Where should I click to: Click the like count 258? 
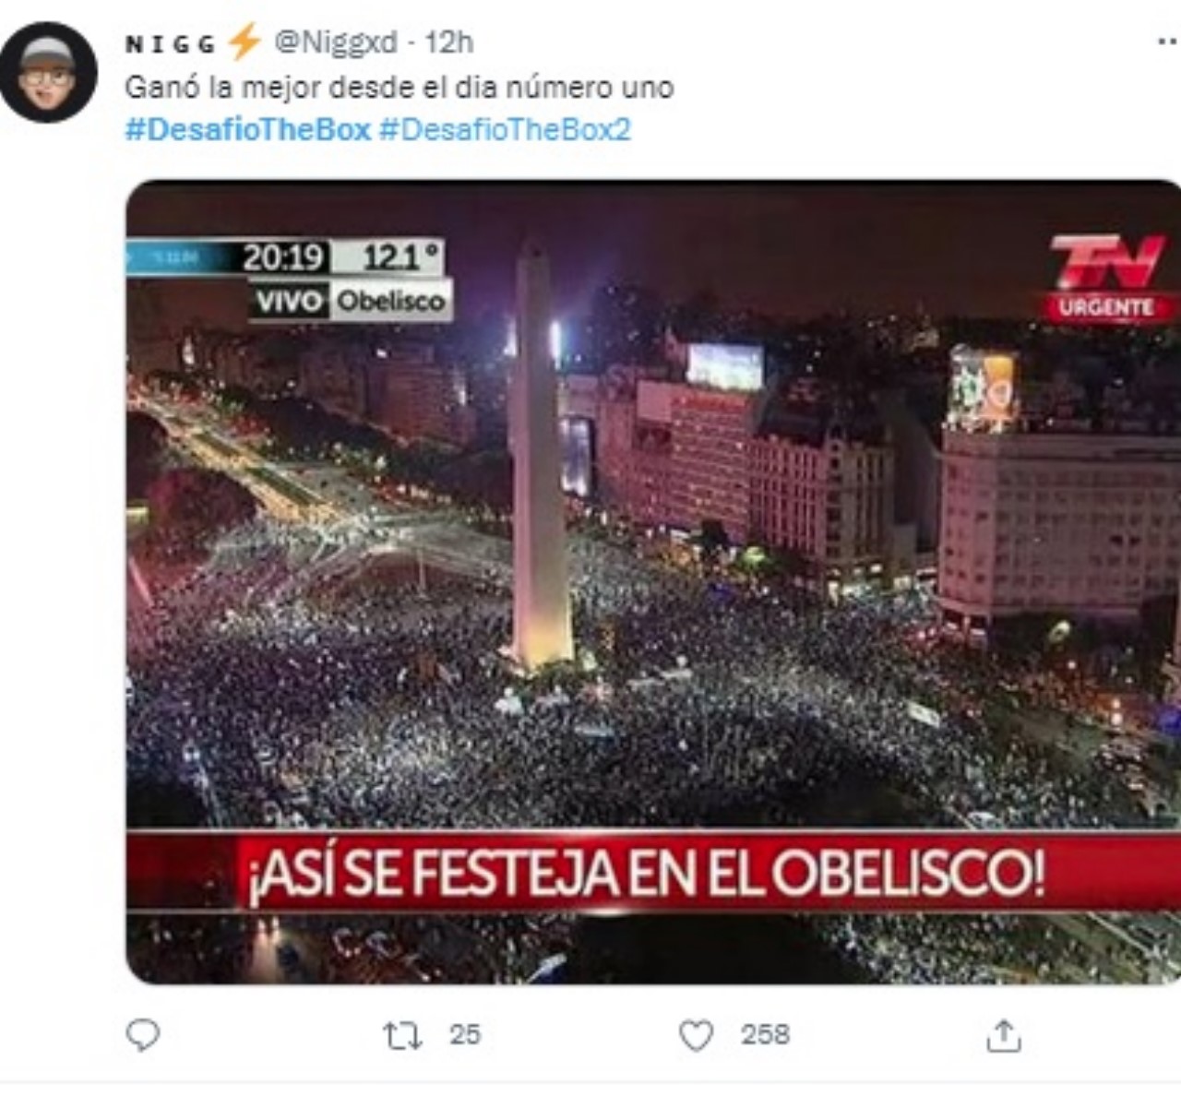click(765, 1035)
